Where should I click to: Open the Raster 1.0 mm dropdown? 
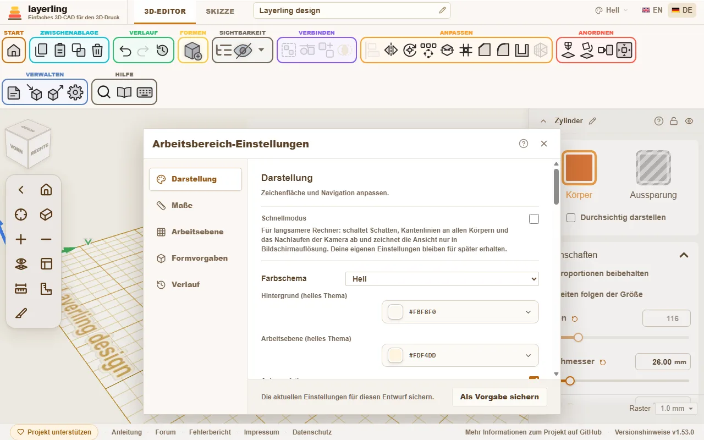676,409
